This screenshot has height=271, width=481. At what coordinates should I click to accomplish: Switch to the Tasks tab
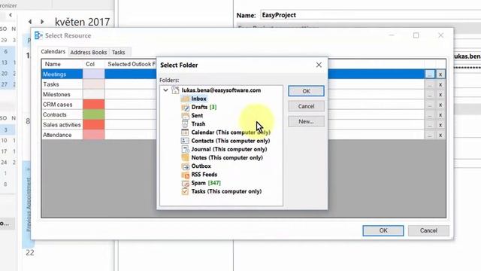point(119,52)
